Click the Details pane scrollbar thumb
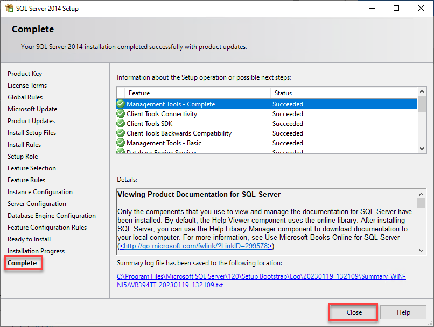The height and width of the screenshot is (327, 434). pos(421,203)
